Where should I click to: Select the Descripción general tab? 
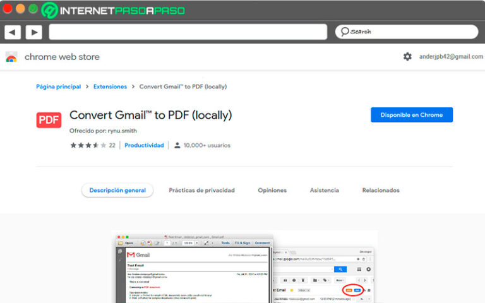[x=117, y=190]
